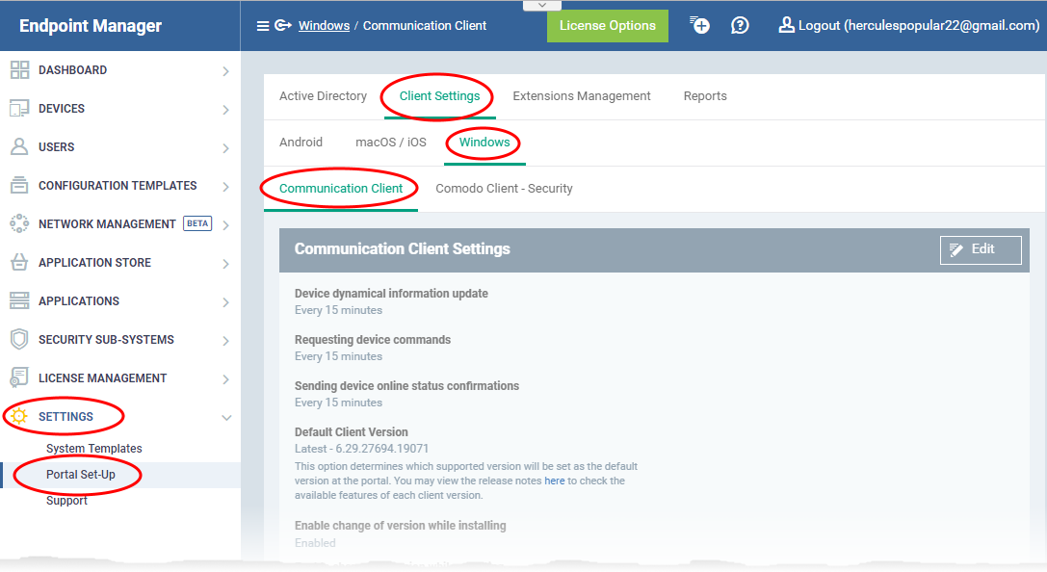Expand the License Management chevron
The height and width of the screenshot is (572, 1047).
(x=225, y=379)
